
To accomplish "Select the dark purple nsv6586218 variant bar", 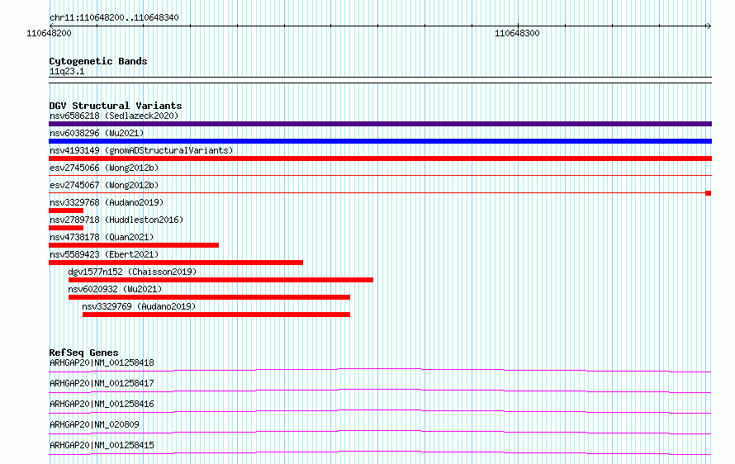I will point(380,124).
